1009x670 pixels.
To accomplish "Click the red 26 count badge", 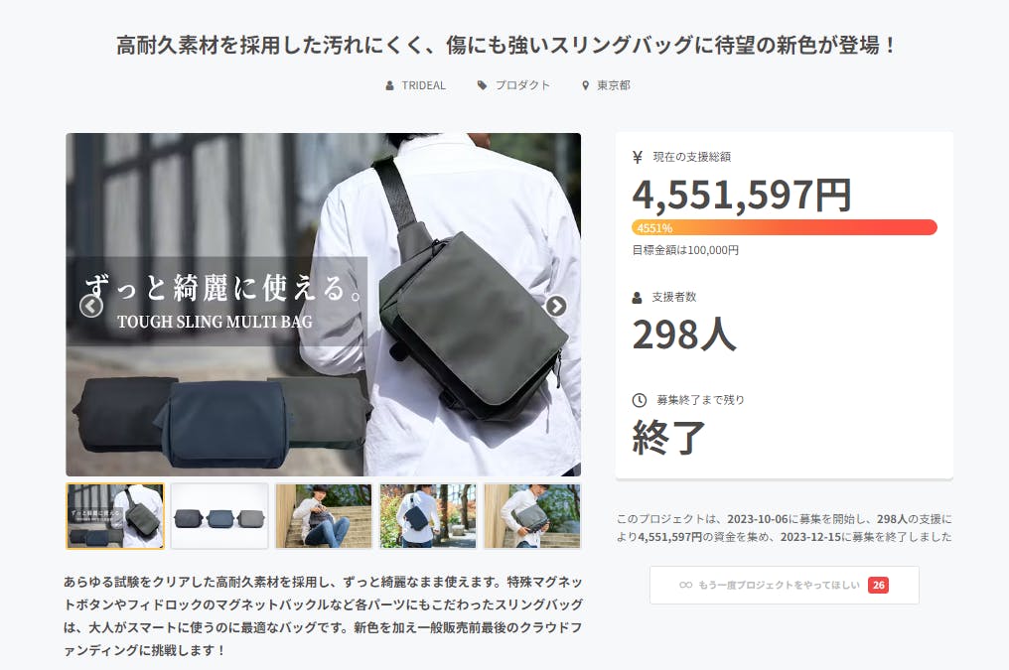I will point(878,585).
